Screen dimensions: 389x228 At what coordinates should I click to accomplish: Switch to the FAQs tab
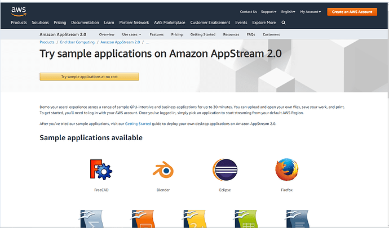[251, 34]
